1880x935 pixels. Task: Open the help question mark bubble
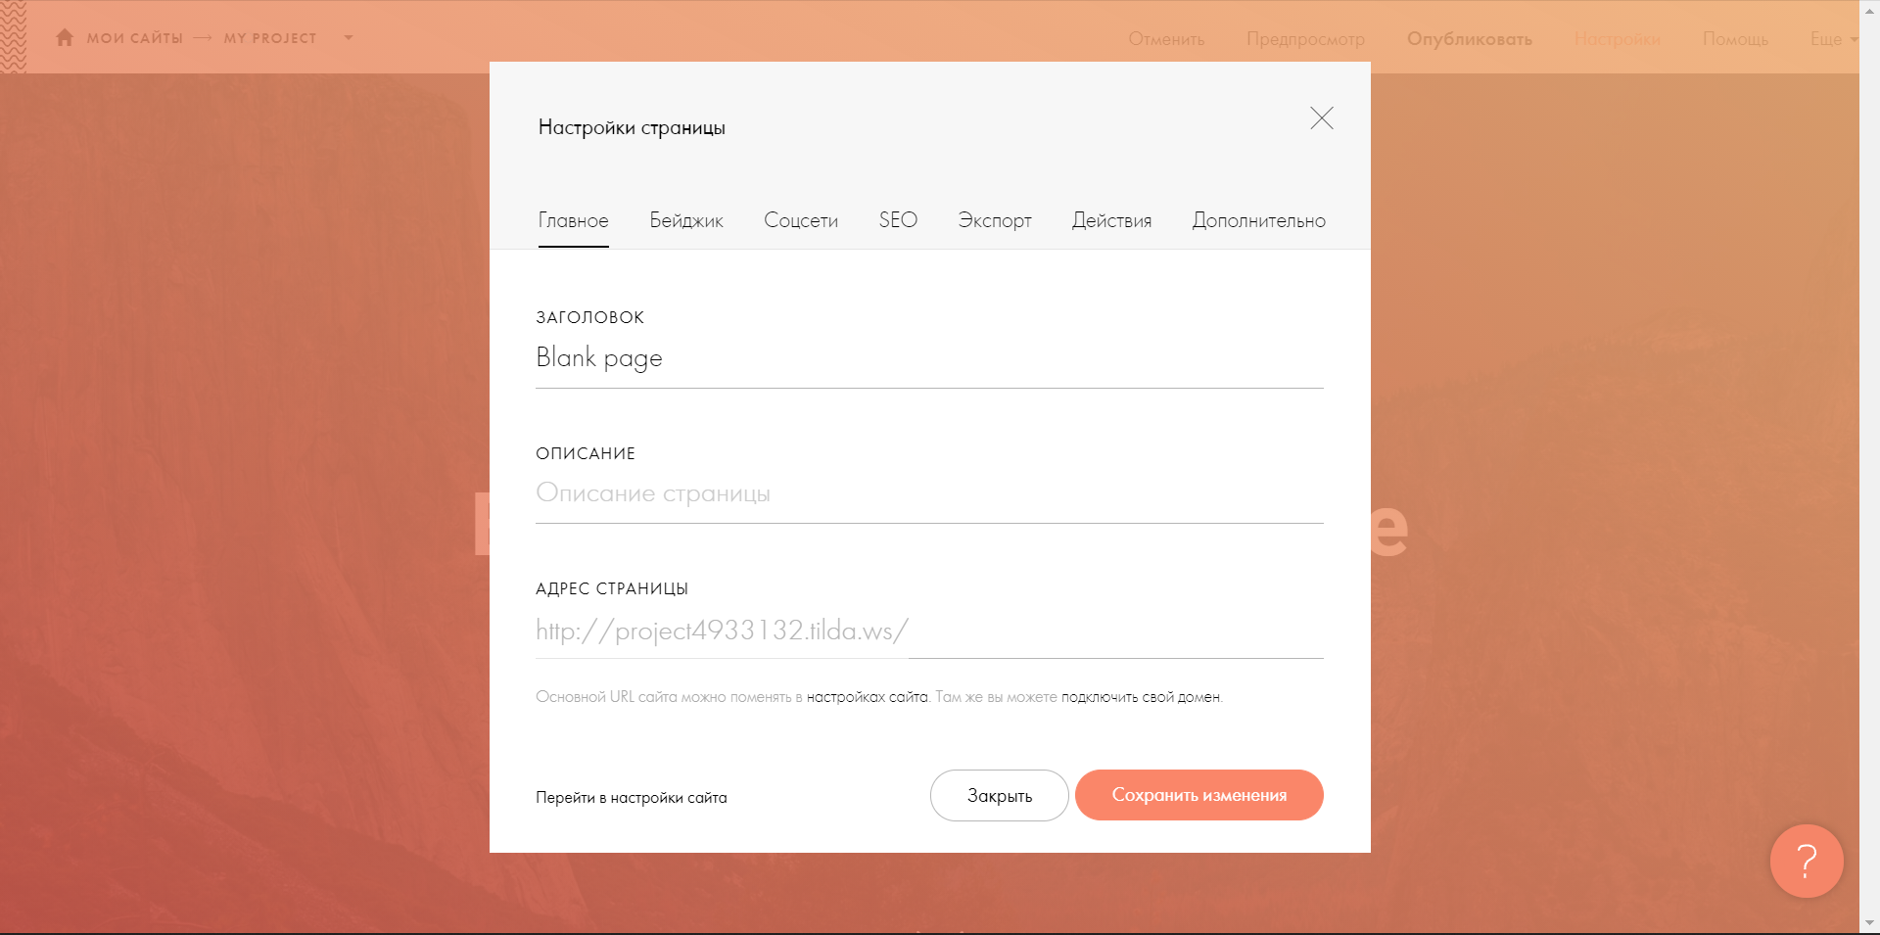coord(1807,861)
